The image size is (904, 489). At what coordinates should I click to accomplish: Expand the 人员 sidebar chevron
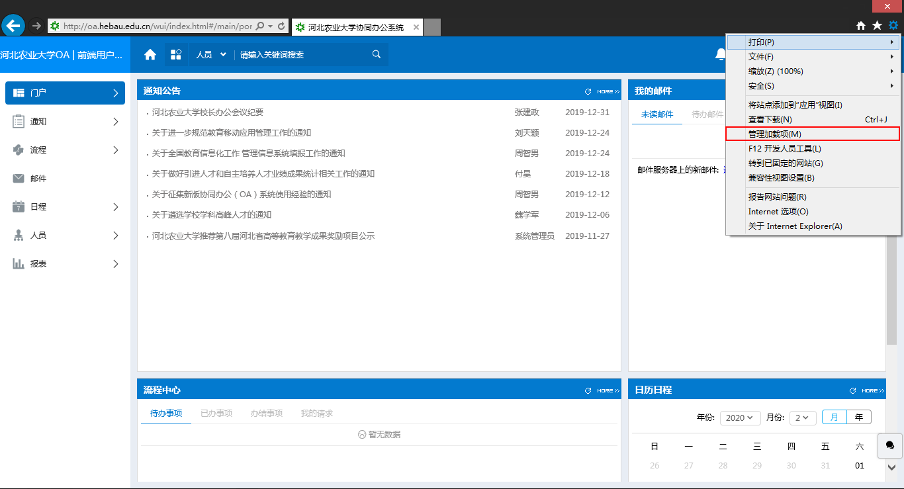tap(116, 236)
